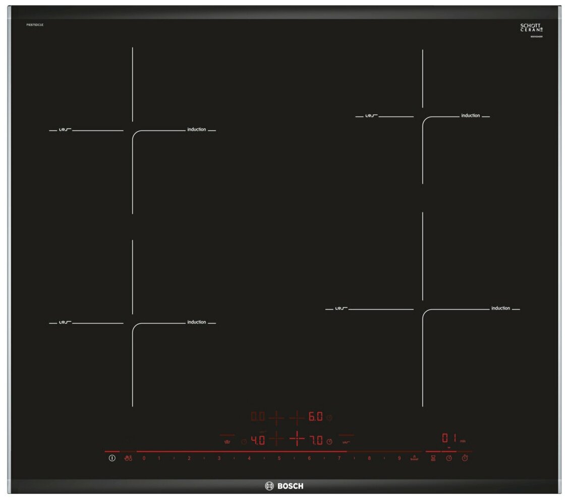Image resolution: width=567 pixels, height=502 pixels.
Task: Tap the pan sensor symbol on the front-left zone
Action: point(65,322)
